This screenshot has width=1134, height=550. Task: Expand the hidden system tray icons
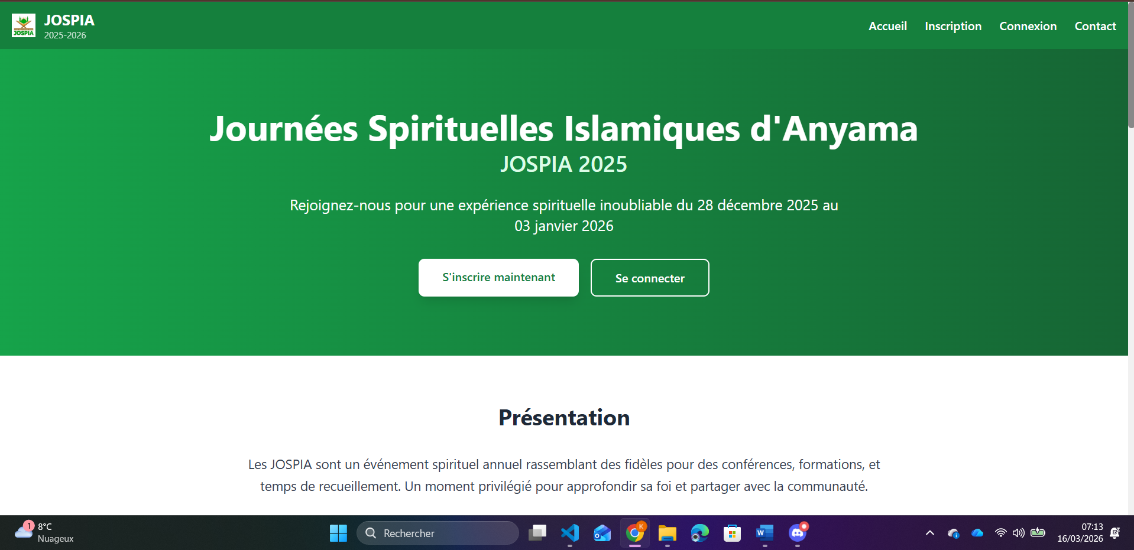point(930,533)
